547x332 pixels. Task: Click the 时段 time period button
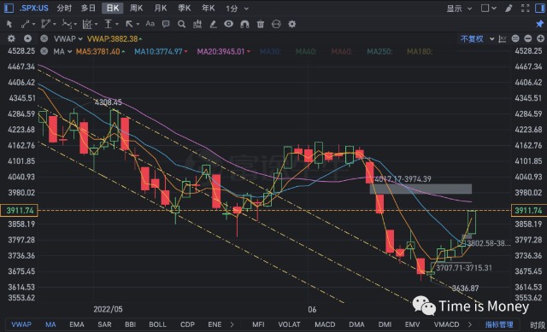(x=538, y=325)
